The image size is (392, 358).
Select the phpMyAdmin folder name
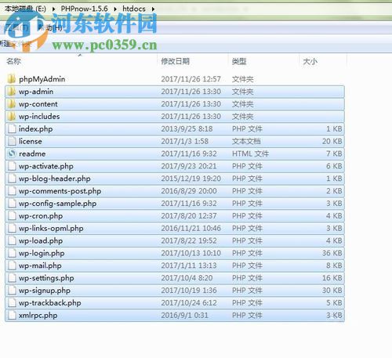[42, 79]
